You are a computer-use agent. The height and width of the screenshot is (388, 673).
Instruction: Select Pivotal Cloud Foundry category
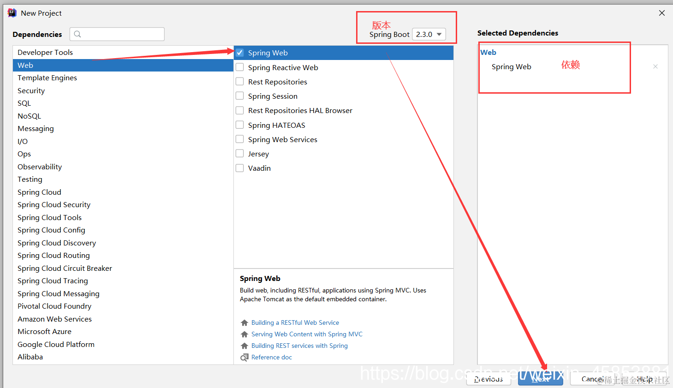[123, 306]
